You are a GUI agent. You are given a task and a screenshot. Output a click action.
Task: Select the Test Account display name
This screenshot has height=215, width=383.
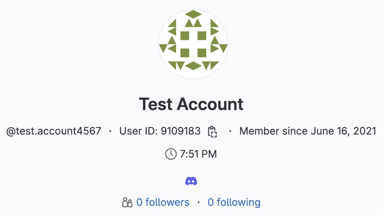click(191, 105)
